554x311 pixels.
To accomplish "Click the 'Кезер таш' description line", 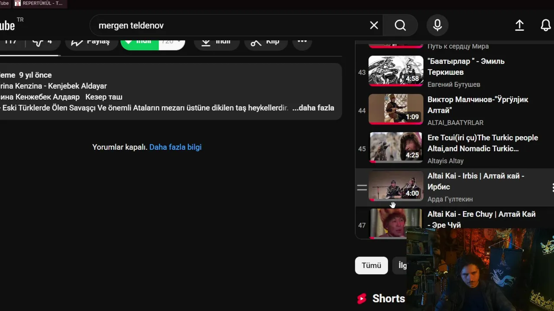I will (x=104, y=97).
